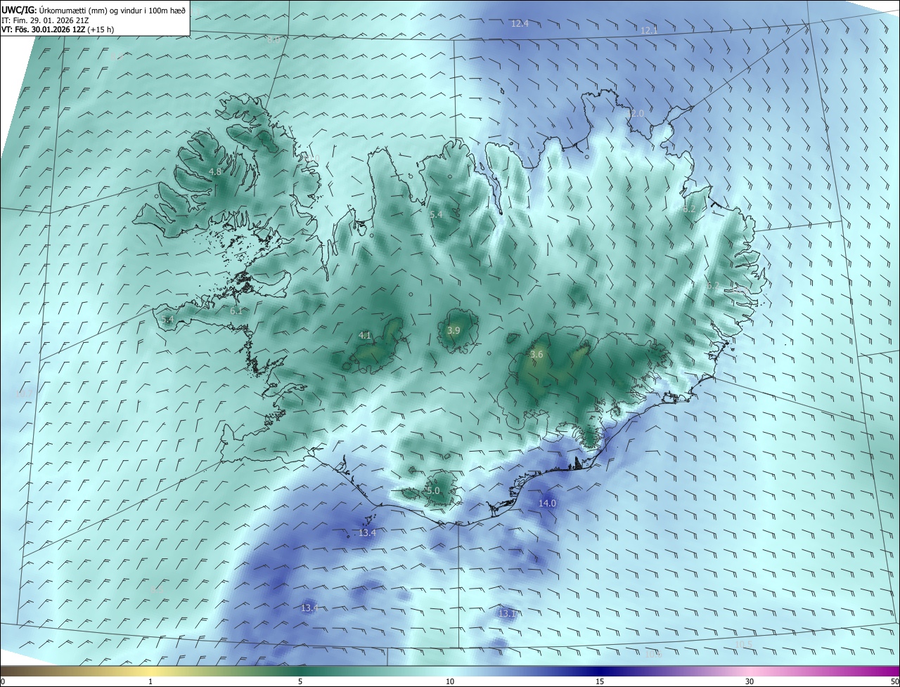The width and height of the screenshot is (900, 687).
Task: Click the 3.6 value on the large glacier
Action: (536, 355)
